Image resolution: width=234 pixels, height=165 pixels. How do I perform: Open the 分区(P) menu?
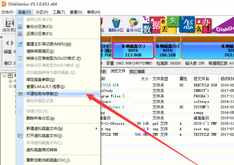pyautogui.click(x=42, y=12)
